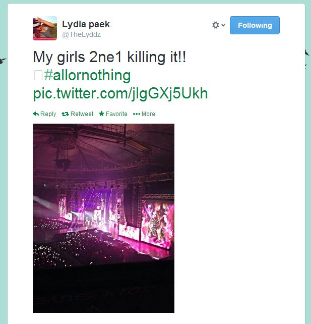Select the Reply text label

pos(48,114)
